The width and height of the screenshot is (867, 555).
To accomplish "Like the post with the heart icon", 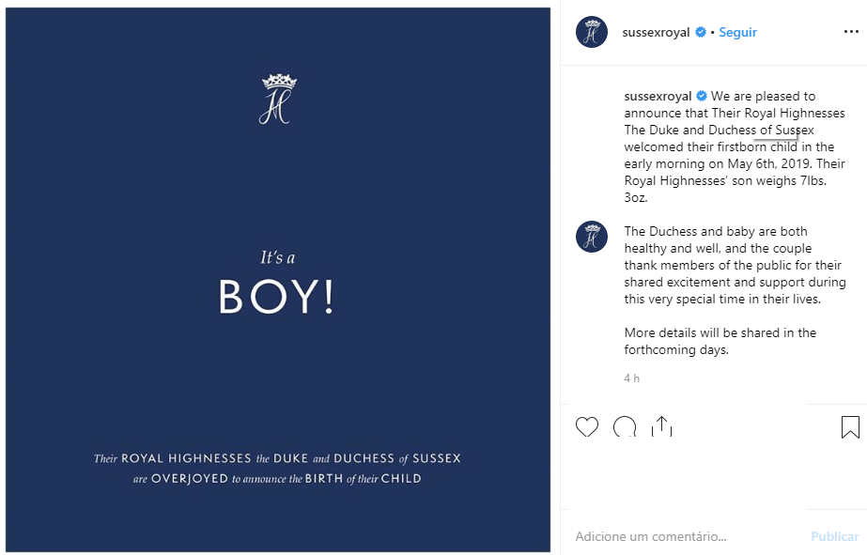I will [587, 428].
